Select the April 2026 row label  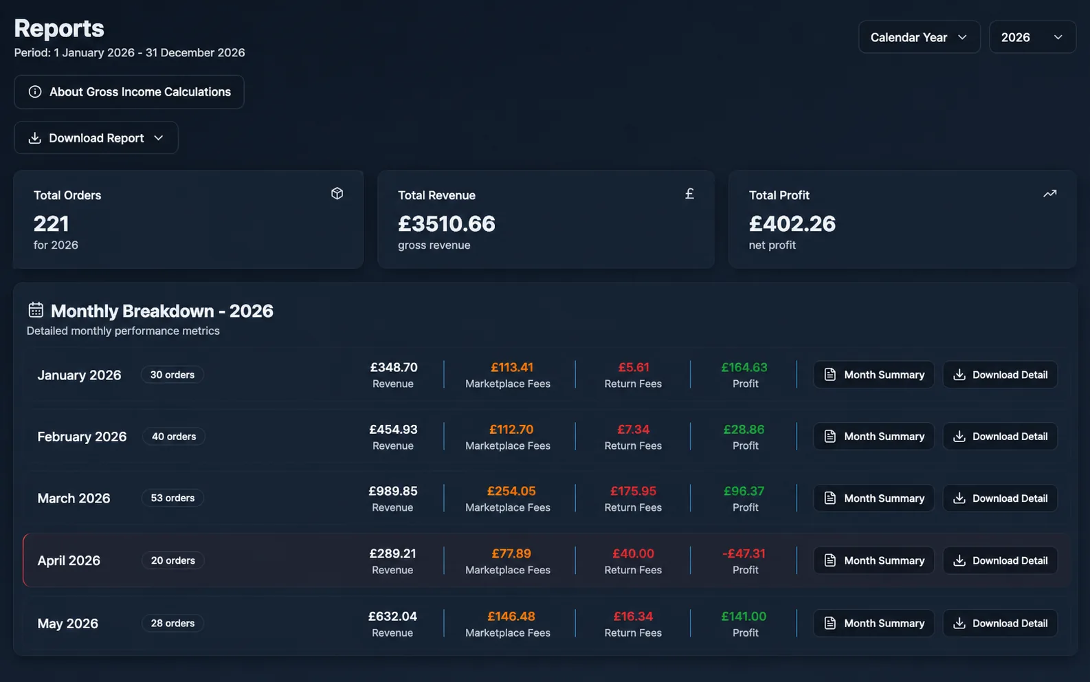(69, 560)
